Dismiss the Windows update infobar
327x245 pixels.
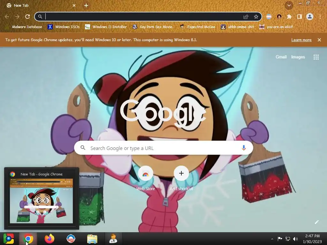[319, 40]
